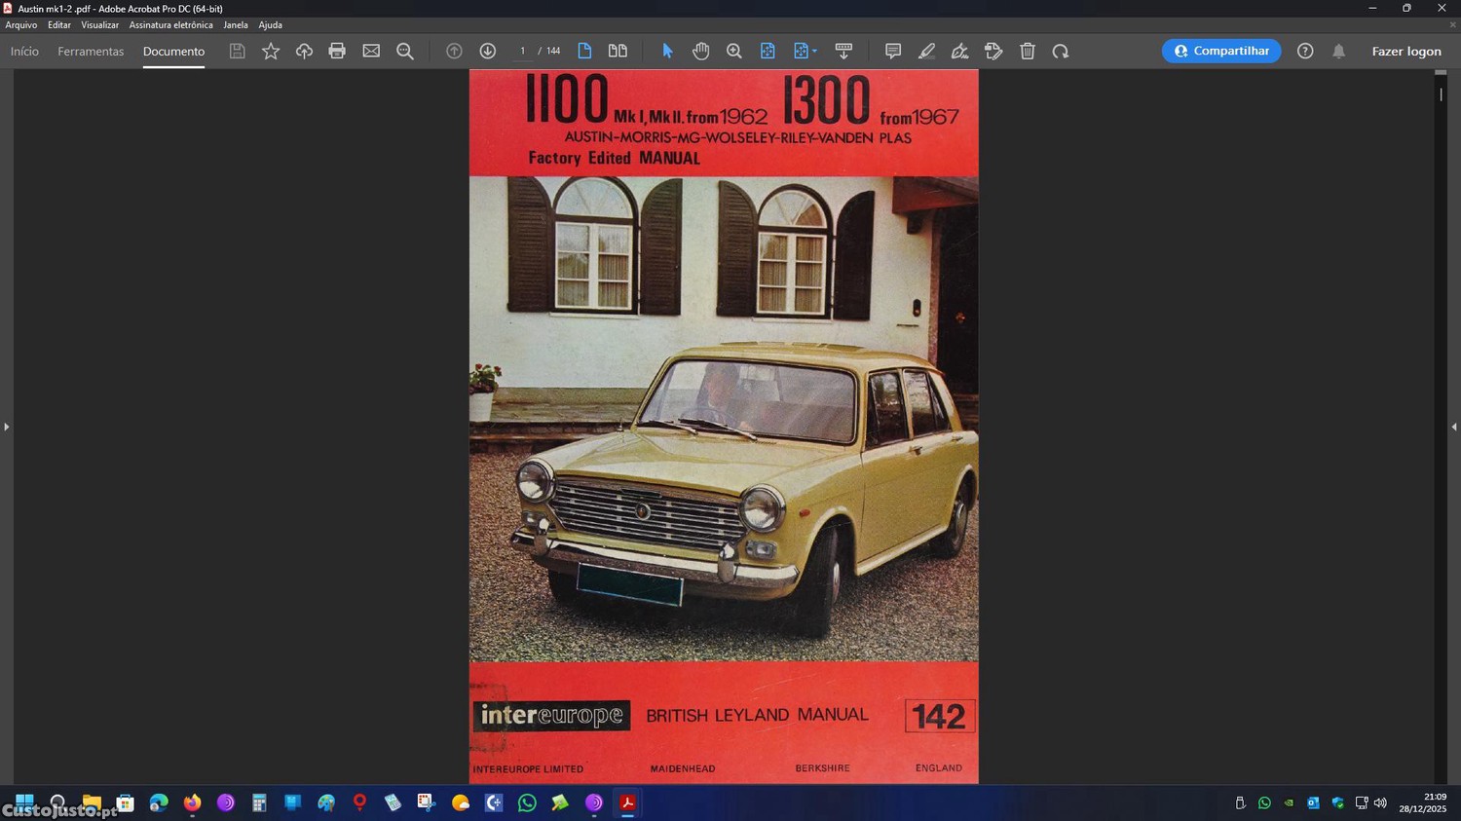This screenshot has width=1461, height=821.
Task: Expand the left navigation pane
Action: coord(7,427)
